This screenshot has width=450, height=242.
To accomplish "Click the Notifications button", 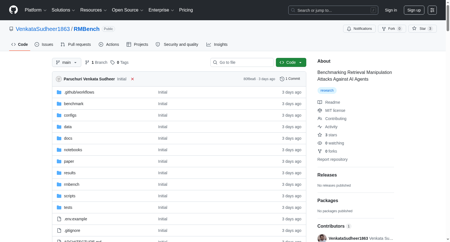I will tap(359, 29).
